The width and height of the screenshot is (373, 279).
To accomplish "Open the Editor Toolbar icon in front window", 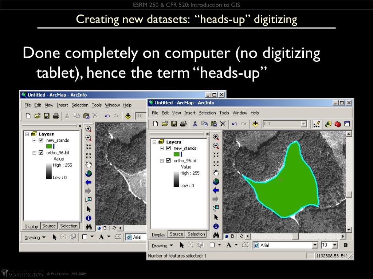I will coord(317,124).
